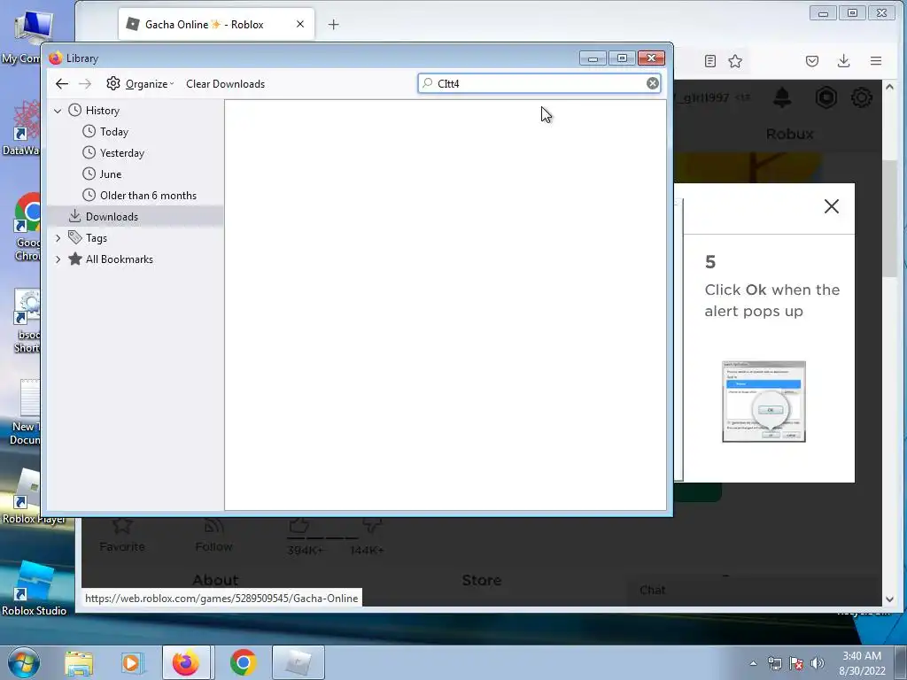Open Google Chrome from taskbar
Screen dimensions: 907x680
click(x=243, y=662)
